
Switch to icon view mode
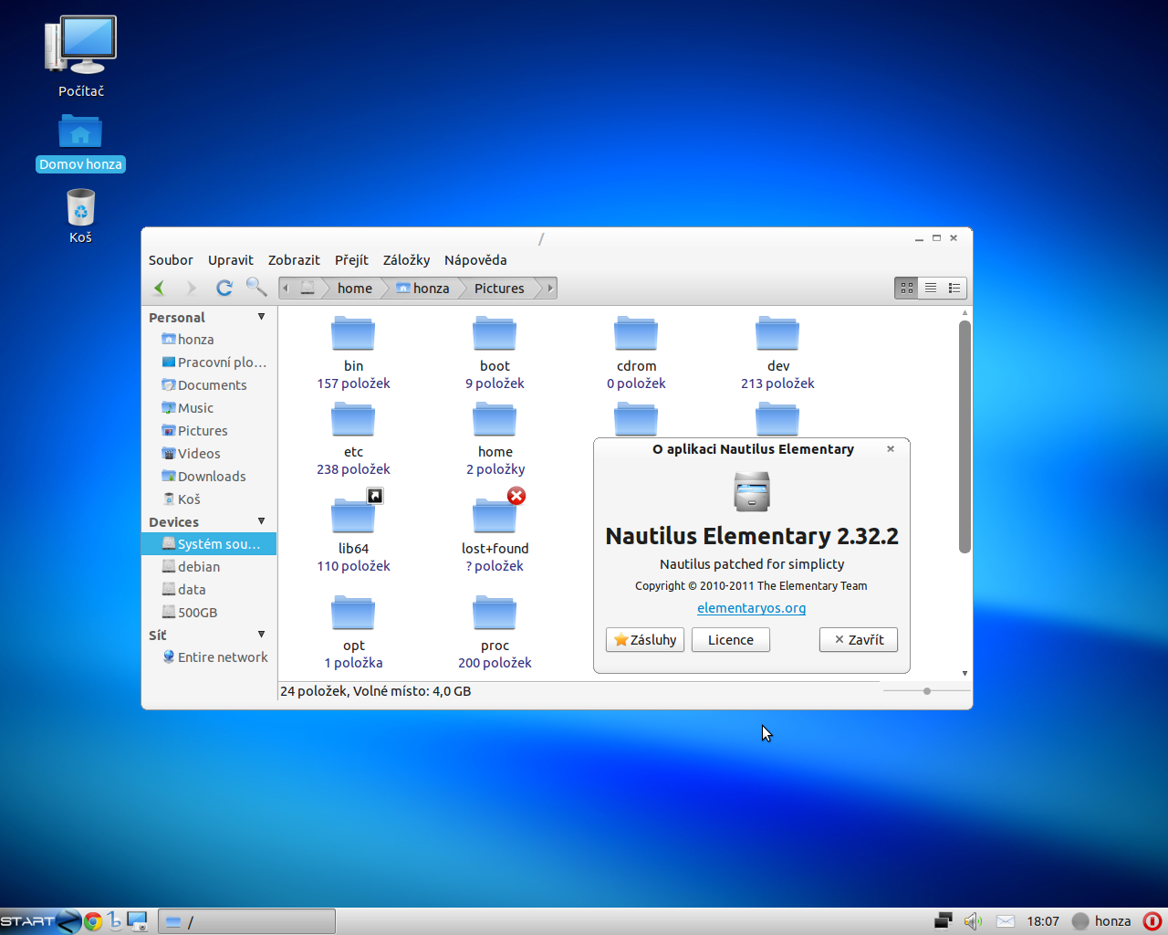tap(907, 288)
